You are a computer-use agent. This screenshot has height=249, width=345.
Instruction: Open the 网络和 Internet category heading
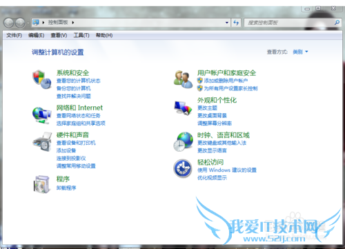[x=79, y=108]
